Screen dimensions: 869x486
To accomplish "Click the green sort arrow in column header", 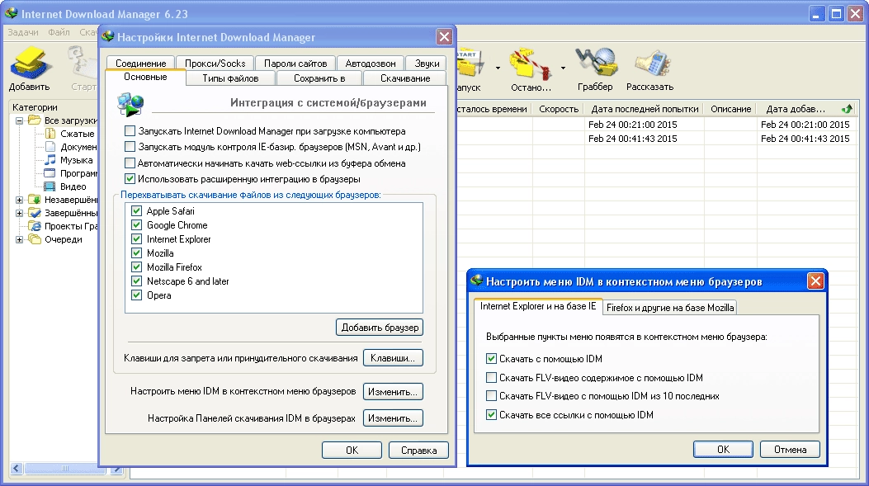I will coord(847,109).
